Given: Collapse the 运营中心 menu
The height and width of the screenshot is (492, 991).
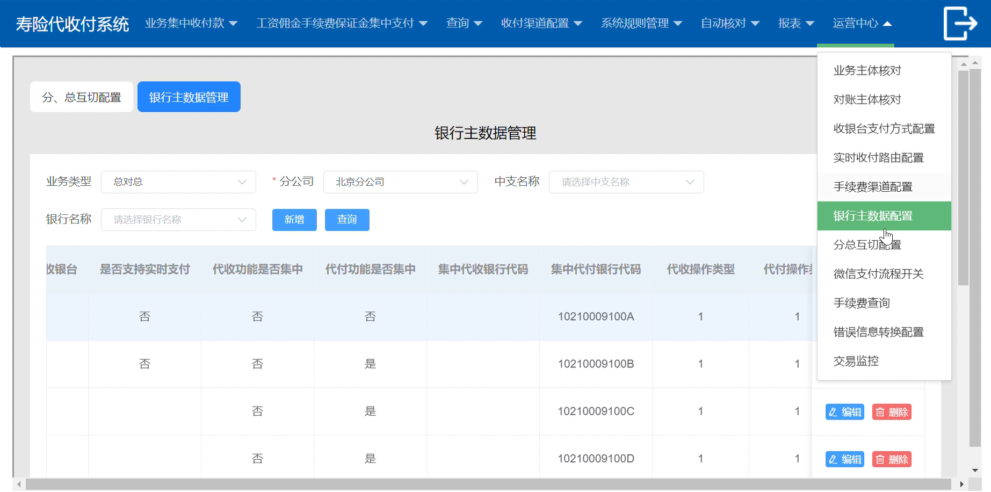Looking at the screenshot, I should point(862,23).
